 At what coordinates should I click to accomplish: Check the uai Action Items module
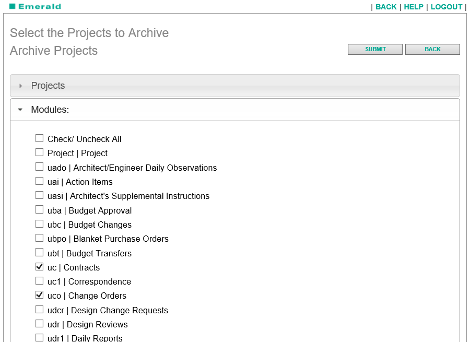tap(40, 181)
